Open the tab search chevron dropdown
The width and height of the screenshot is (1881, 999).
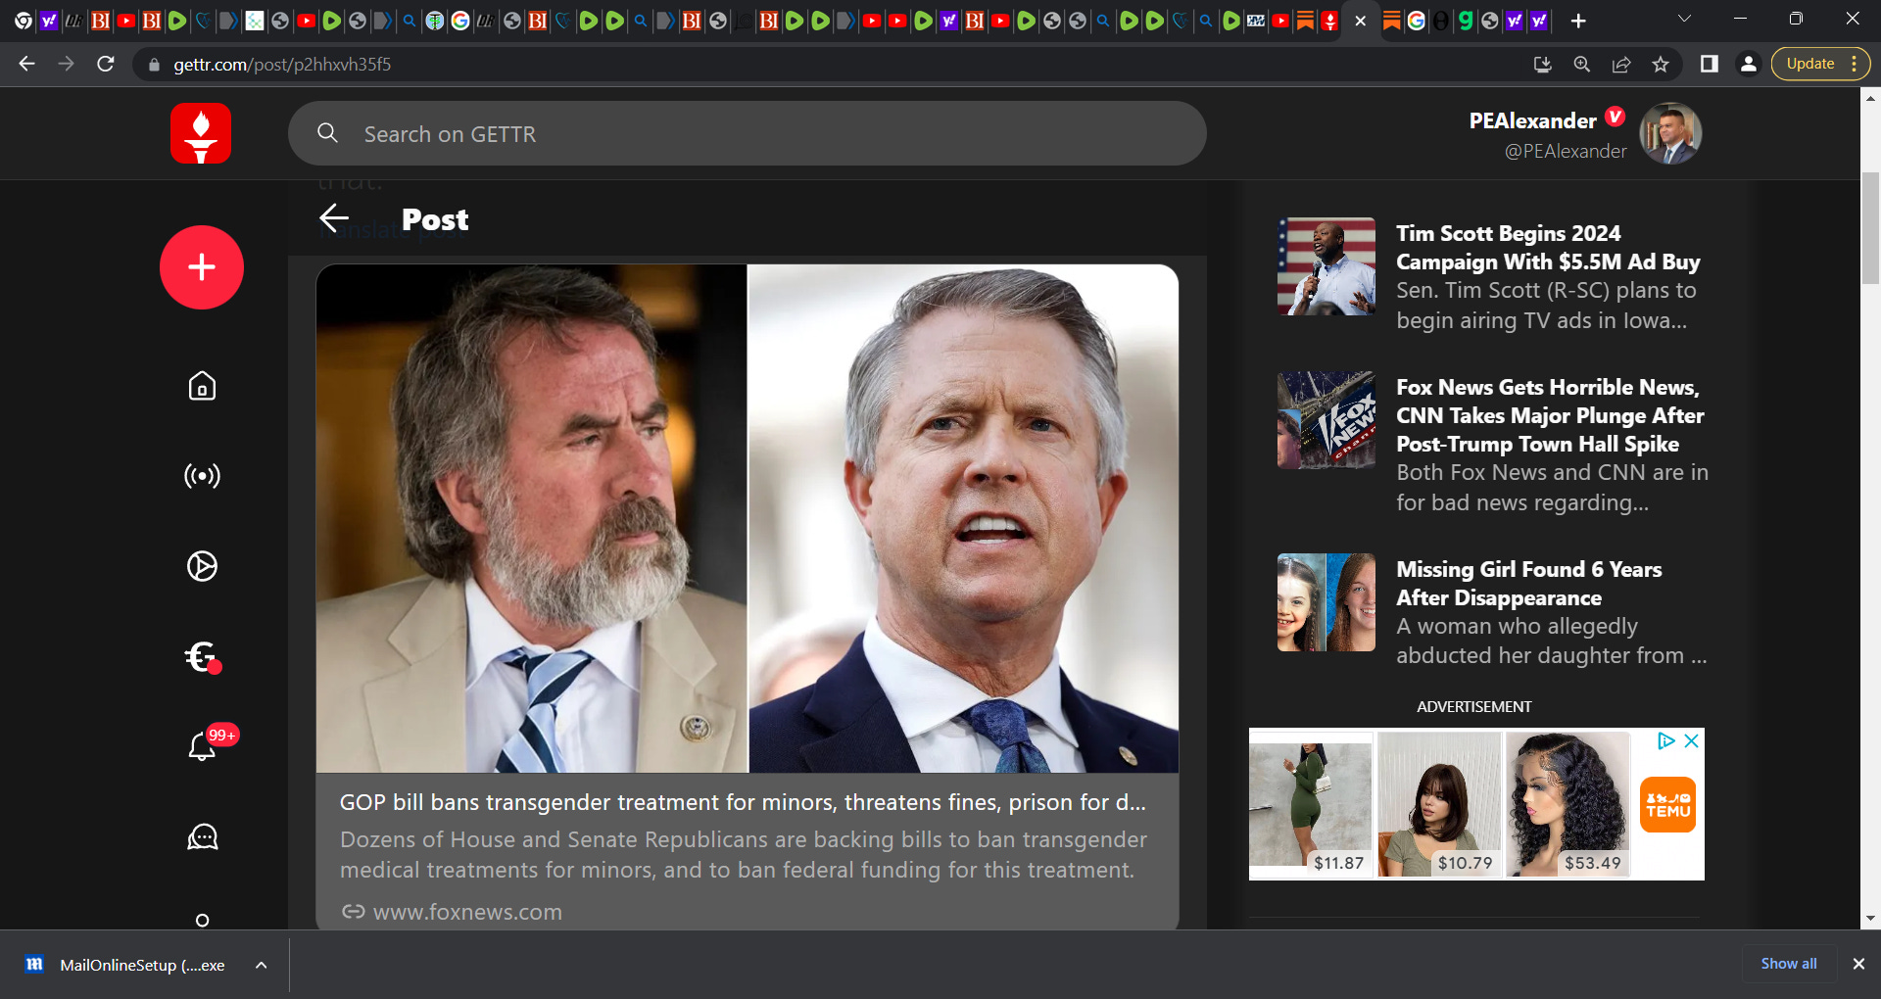[1684, 19]
